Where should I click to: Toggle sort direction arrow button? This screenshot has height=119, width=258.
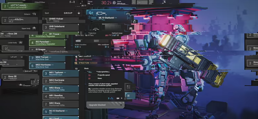coord(79,13)
